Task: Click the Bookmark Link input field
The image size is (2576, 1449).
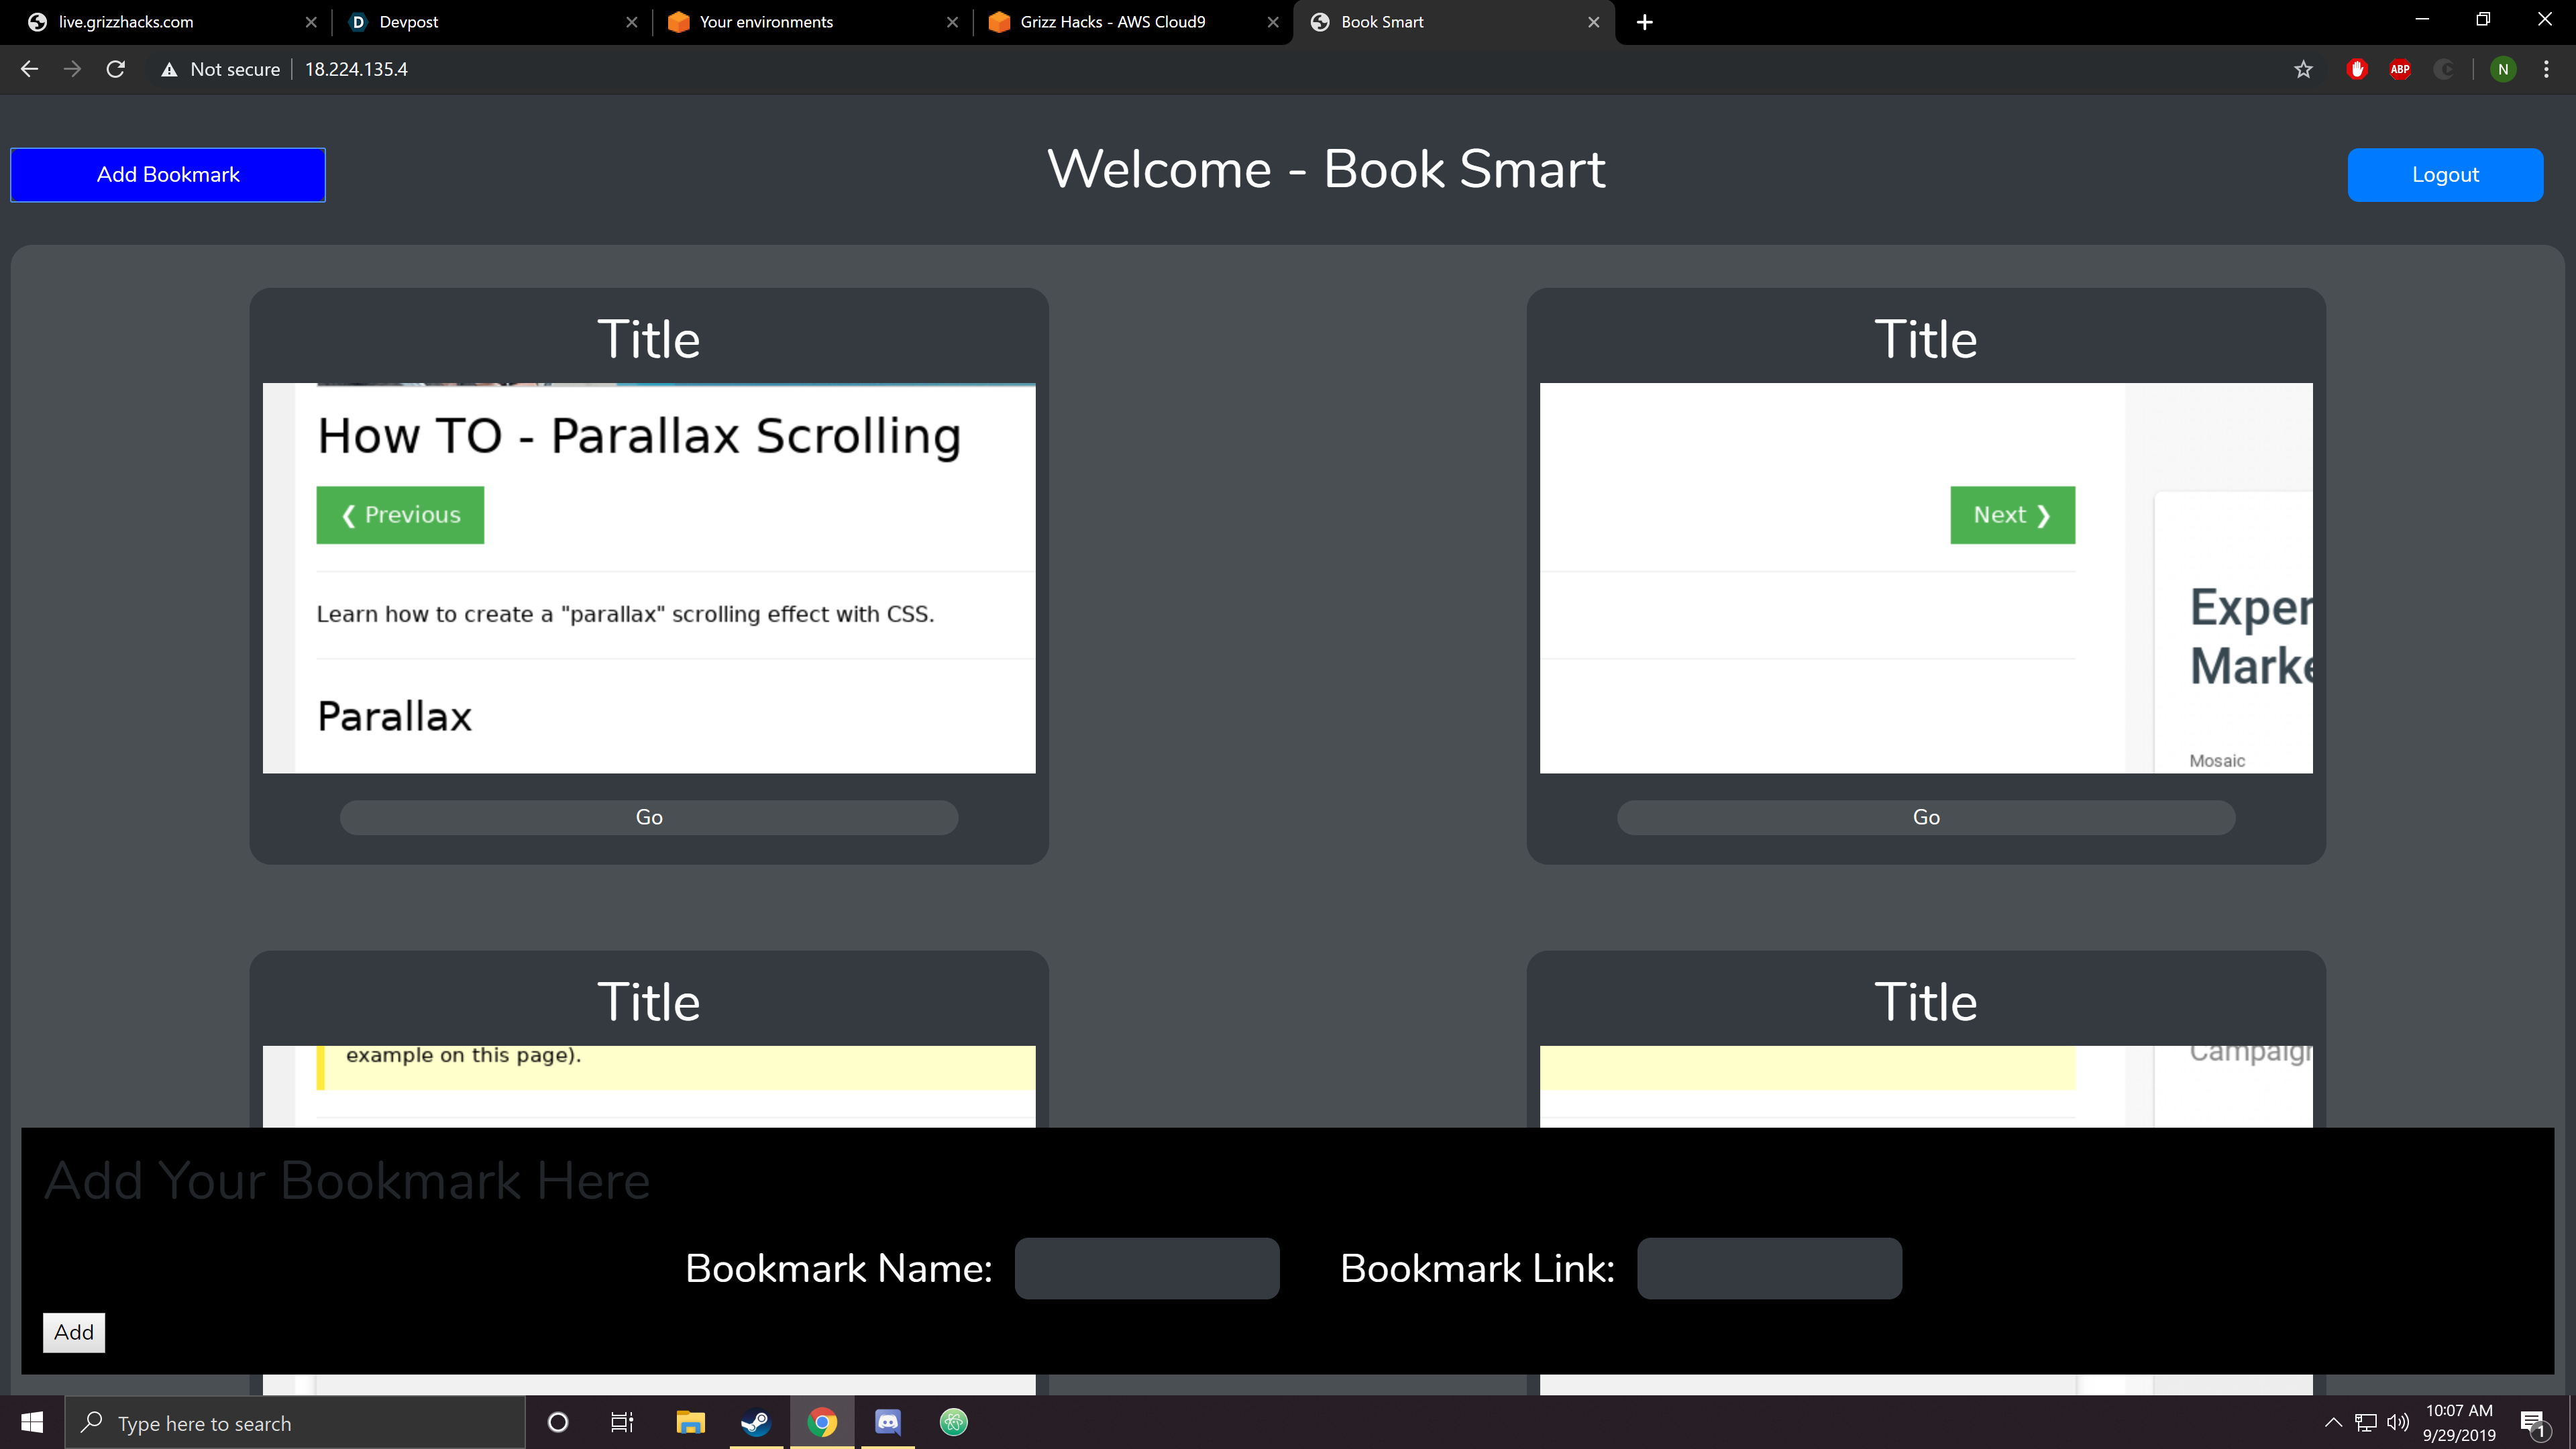Action: pos(1769,1268)
